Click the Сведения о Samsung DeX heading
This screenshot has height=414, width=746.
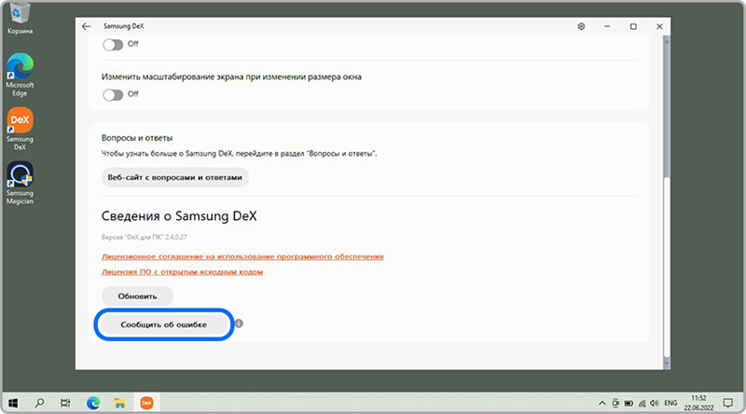(179, 216)
